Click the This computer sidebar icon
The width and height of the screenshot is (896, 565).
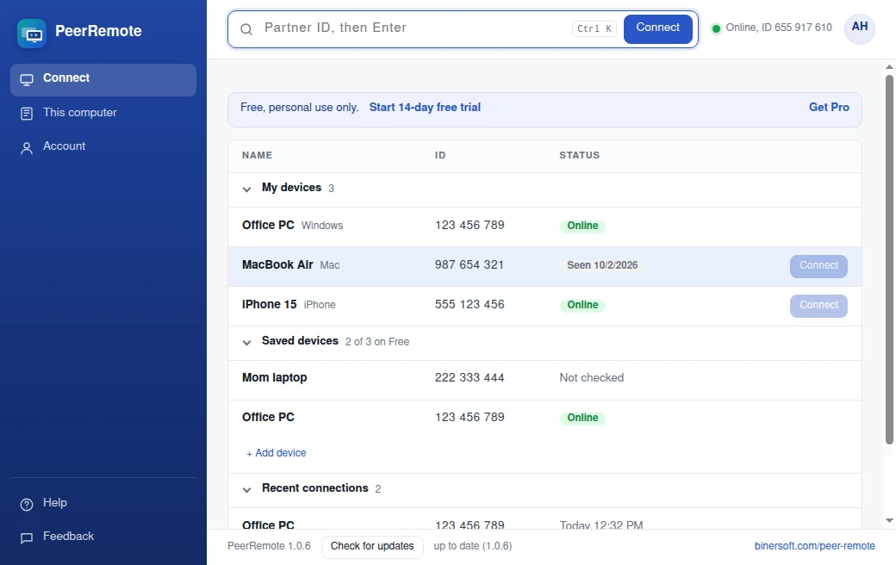[27, 114]
